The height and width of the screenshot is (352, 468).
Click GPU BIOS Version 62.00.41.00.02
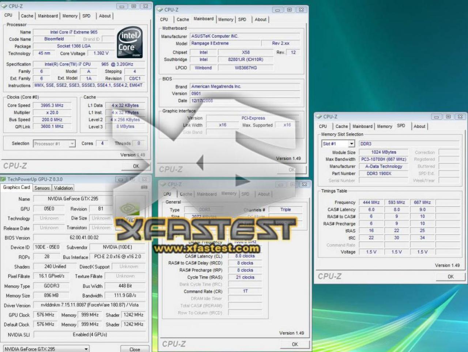point(84,238)
